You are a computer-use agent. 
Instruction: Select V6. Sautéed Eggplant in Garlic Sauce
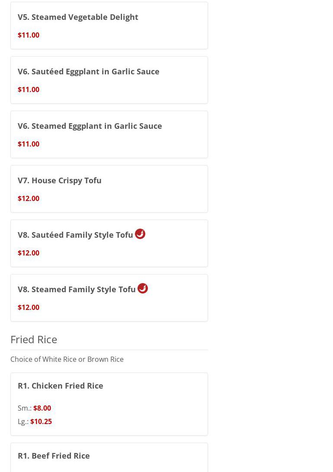point(88,71)
